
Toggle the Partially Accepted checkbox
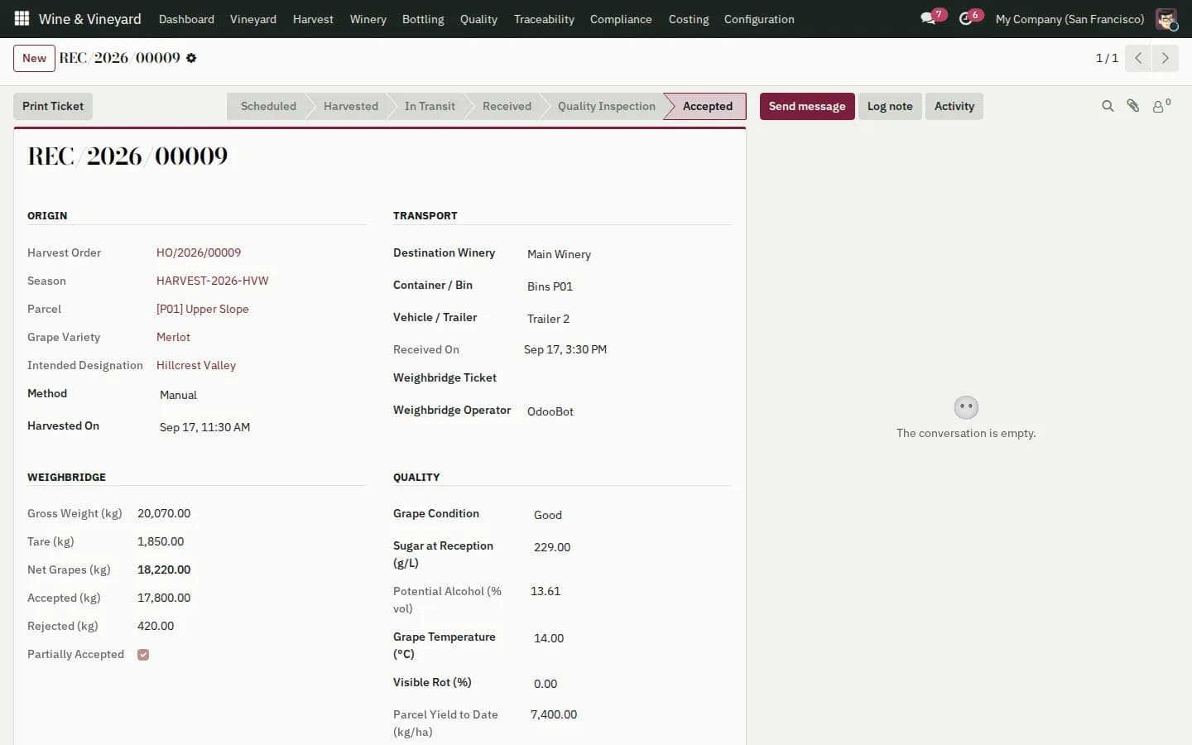coord(143,655)
